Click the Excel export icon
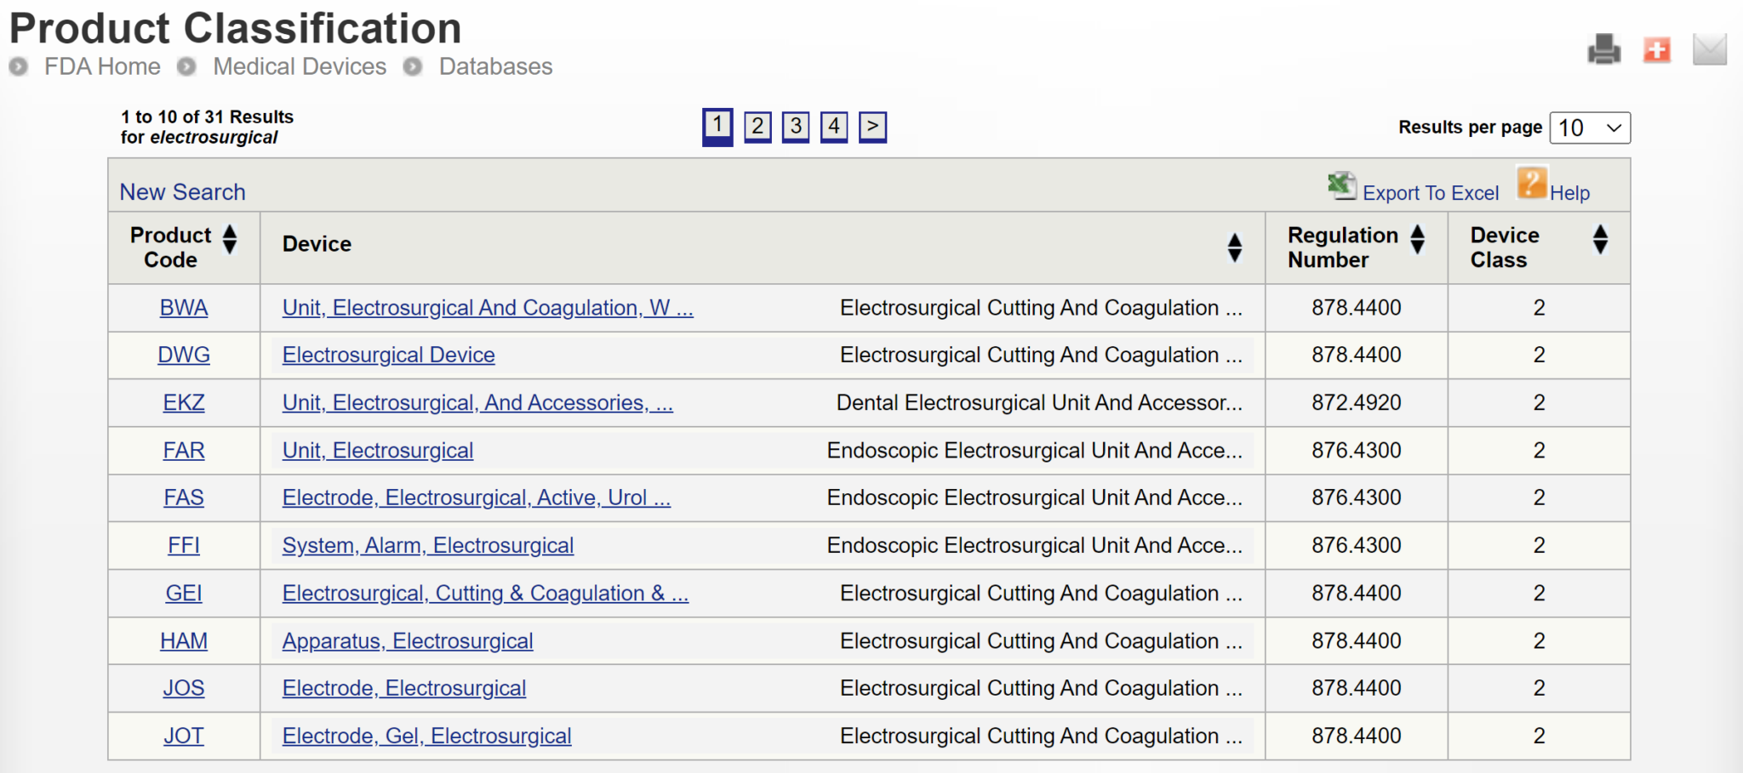The image size is (1743, 773). tap(1342, 185)
